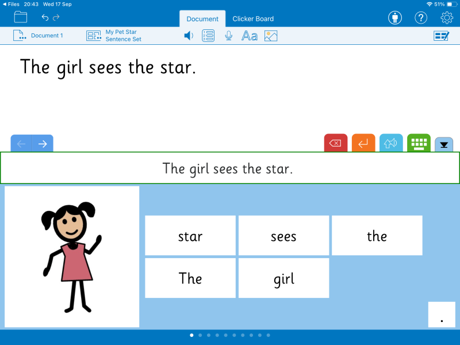Tap the microphone icon in toolbar

point(229,36)
